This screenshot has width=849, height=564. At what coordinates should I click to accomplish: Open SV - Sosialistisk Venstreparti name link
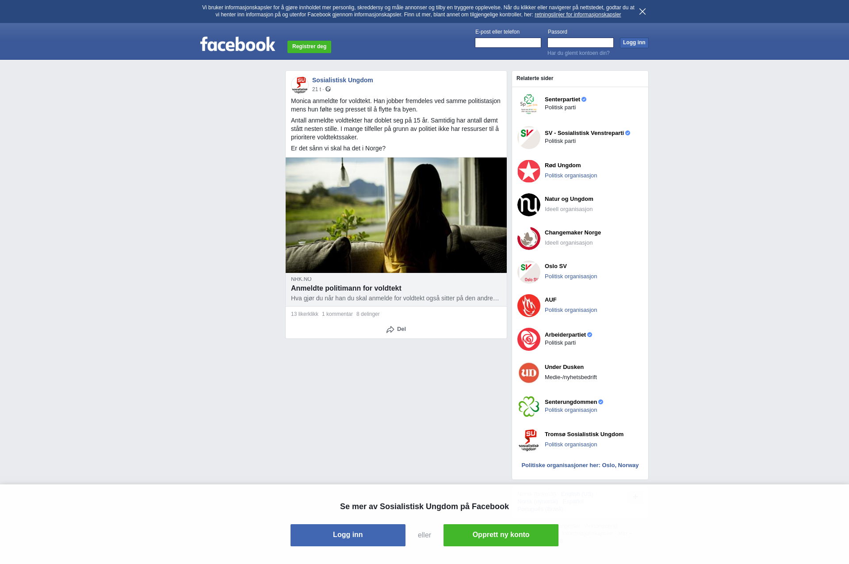point(584,133)
